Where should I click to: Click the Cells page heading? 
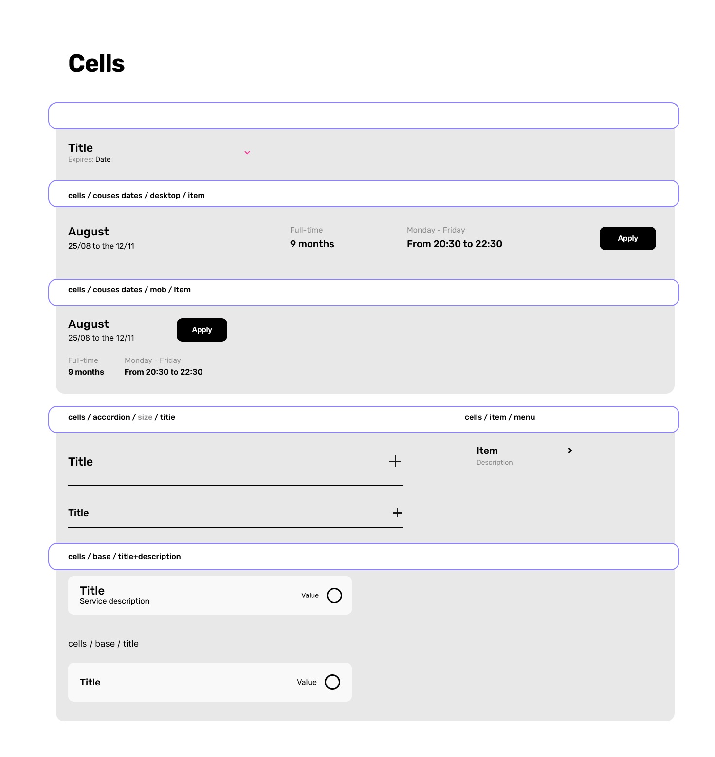click(96, 63)
